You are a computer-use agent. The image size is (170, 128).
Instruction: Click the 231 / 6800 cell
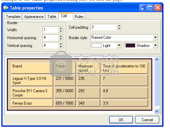pyautogui.click(x=65, y=80)
